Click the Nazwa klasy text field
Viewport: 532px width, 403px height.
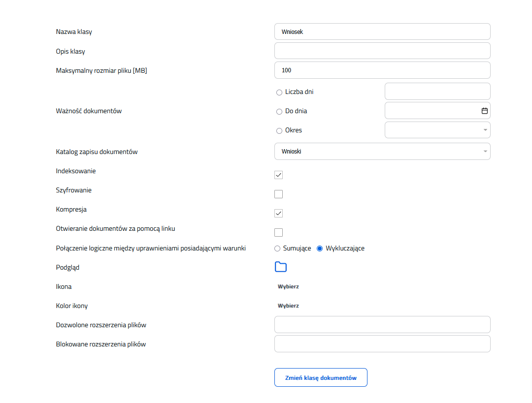tap(382, 31)
